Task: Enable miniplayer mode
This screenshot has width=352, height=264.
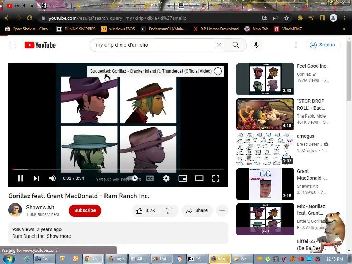Action: [x=183, y=178]
